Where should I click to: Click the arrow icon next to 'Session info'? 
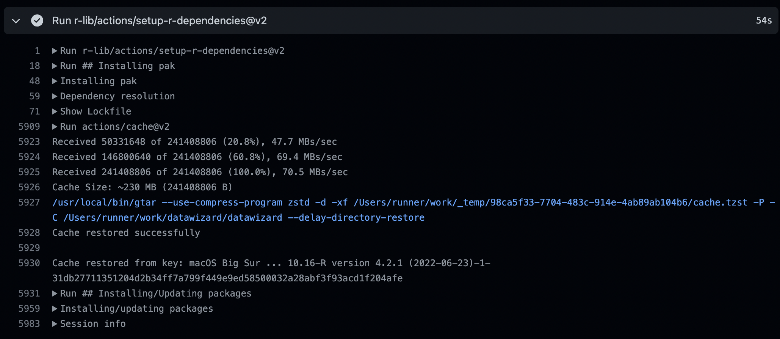point(54,323)
